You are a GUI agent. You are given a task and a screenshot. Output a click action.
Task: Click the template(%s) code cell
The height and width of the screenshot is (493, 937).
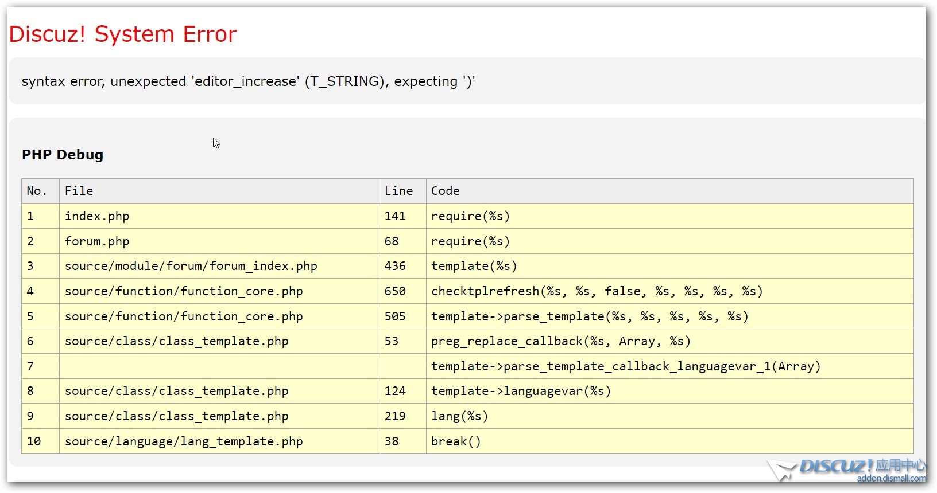(669, 266)
